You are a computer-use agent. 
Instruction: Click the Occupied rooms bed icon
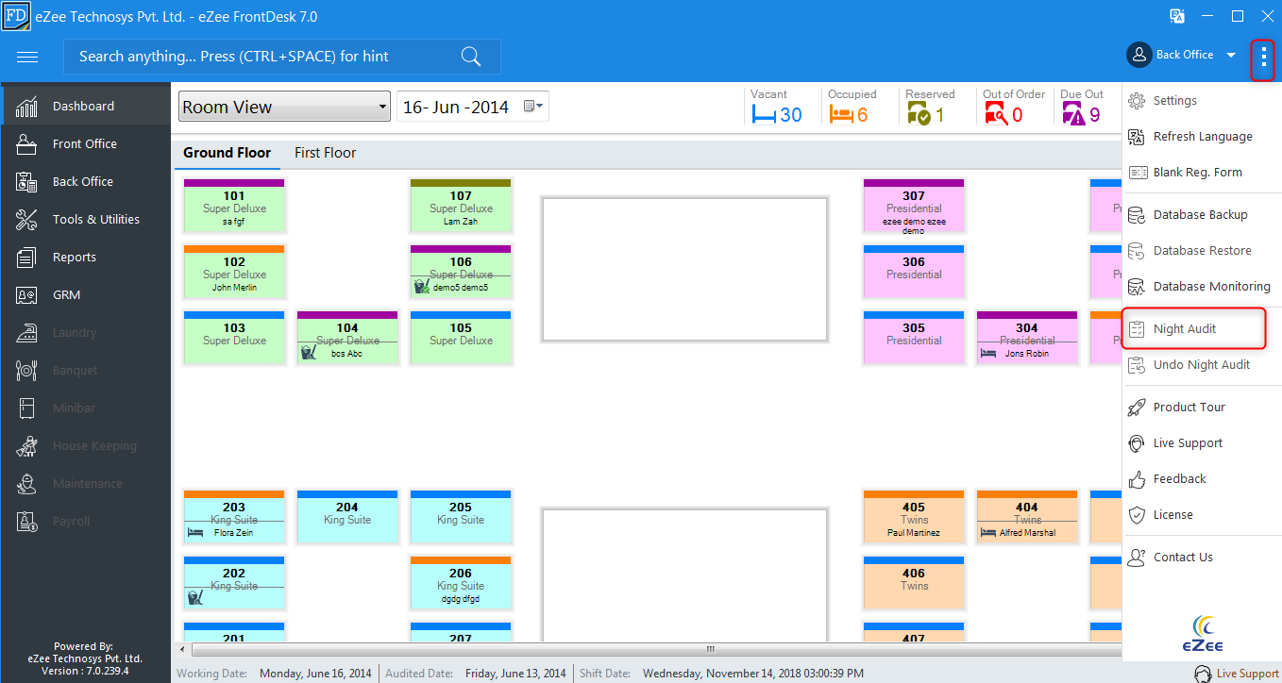coord(840,115)
